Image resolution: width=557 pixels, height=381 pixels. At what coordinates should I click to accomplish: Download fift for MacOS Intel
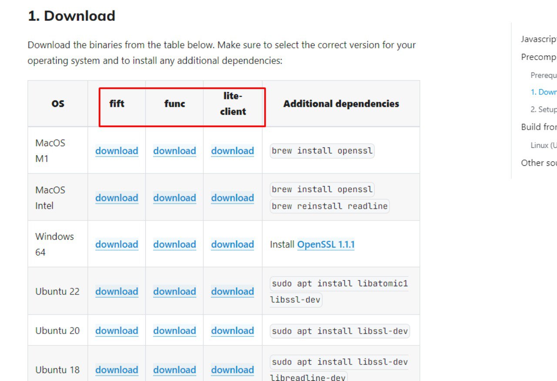tap(117, 198)
